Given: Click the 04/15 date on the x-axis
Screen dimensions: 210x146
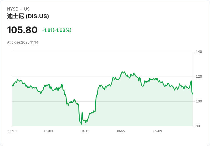Looking at the screenshot, I should 85,131.
